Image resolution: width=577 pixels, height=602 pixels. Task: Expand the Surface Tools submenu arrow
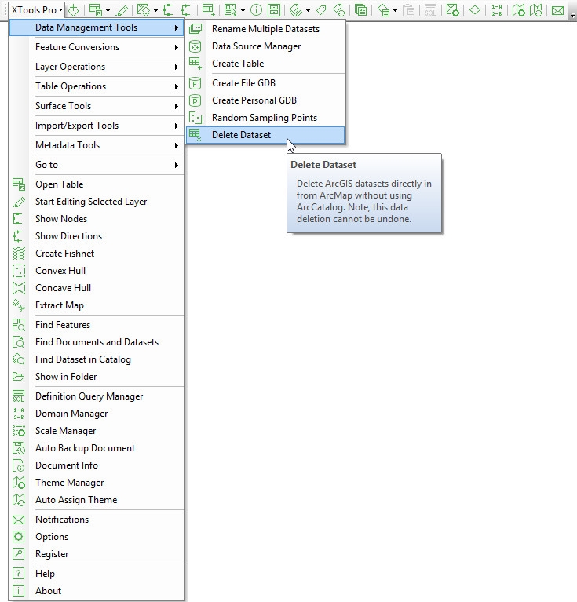pyautogui.click(x=177, y=106)
